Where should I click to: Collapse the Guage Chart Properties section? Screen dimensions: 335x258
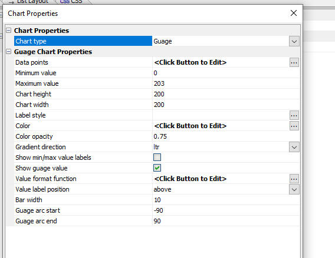(x=8, y=52)
